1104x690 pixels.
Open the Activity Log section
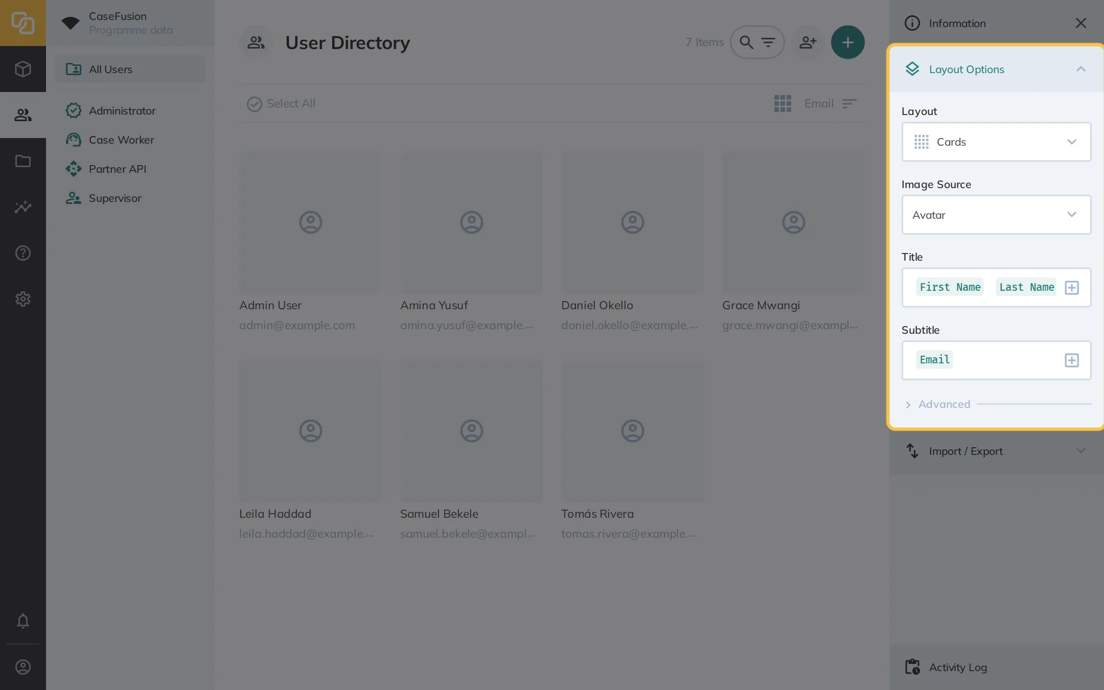[996, 667]
